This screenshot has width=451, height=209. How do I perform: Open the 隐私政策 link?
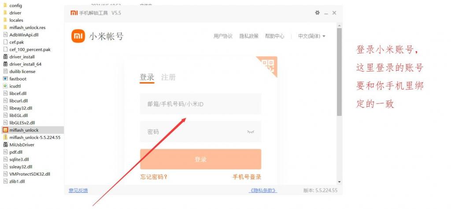point(249,36)
